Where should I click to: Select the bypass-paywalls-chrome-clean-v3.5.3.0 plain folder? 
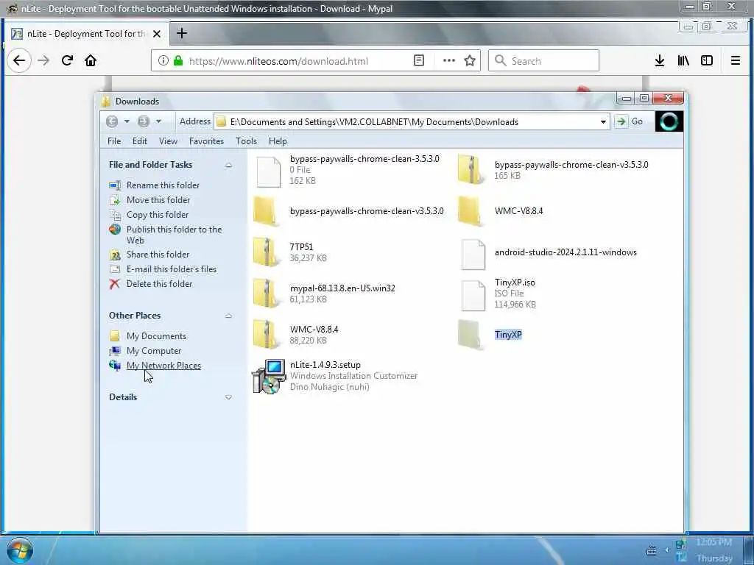(x=265, y=211)
